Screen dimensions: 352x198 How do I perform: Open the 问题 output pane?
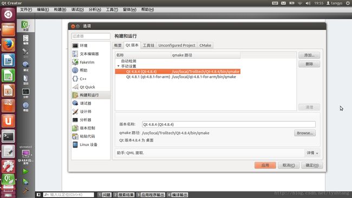coord(105,195)
